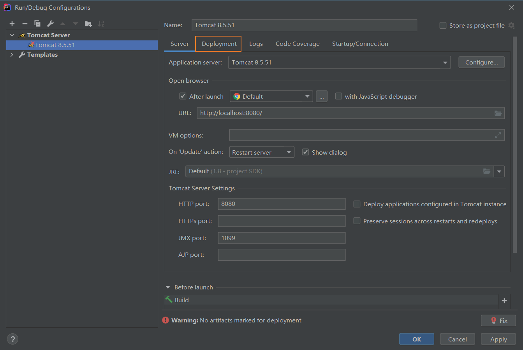Click the Configure... button
Screen dimensions: 523x350
481,63
